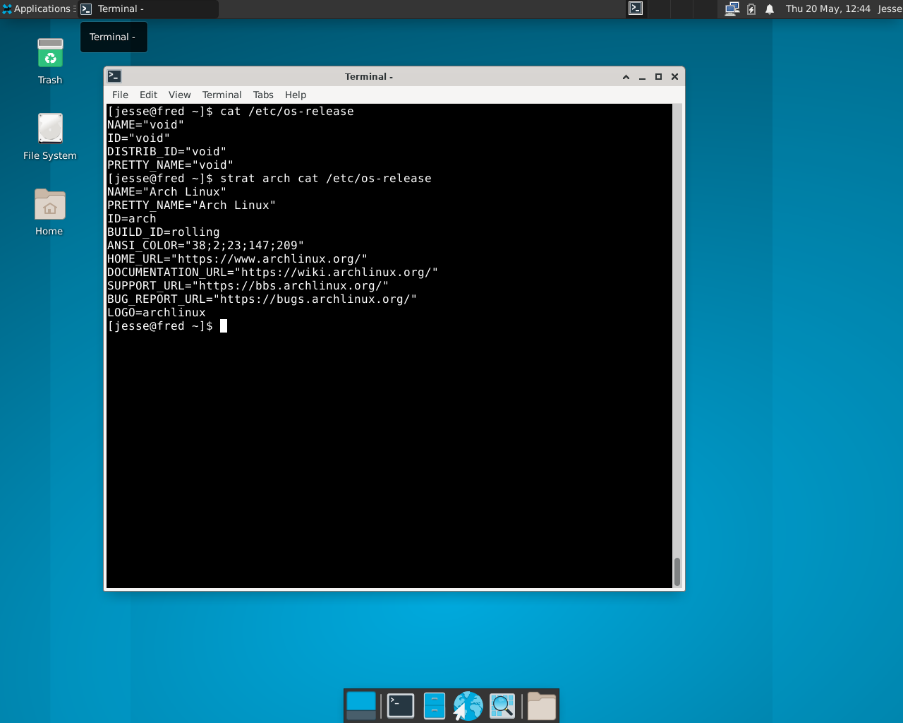Screen dimensions: 903x723
Task: Click the HOME_URL archlinux.org line
Action: [x=237, y=259]
